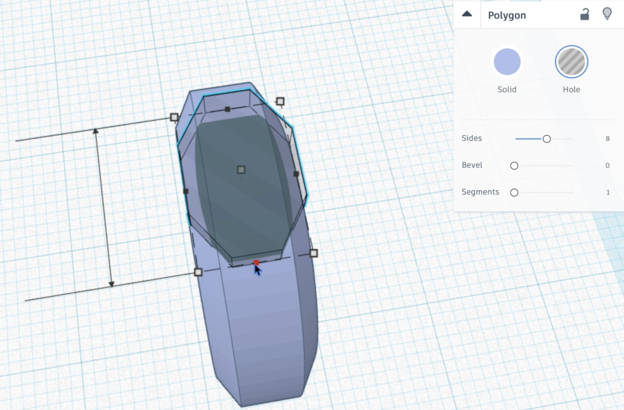The height and width of the screenshot is (410, 624).
Task: Click the left edge black midpoint handle
Action: click(x=186, y=191)
